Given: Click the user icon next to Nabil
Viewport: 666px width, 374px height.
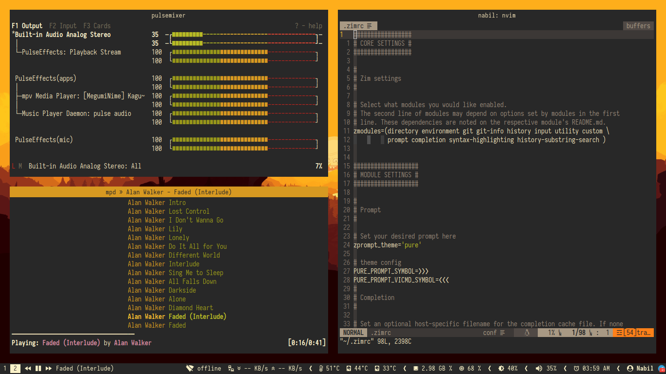Looking at the screenshot, I should (630, 369).
